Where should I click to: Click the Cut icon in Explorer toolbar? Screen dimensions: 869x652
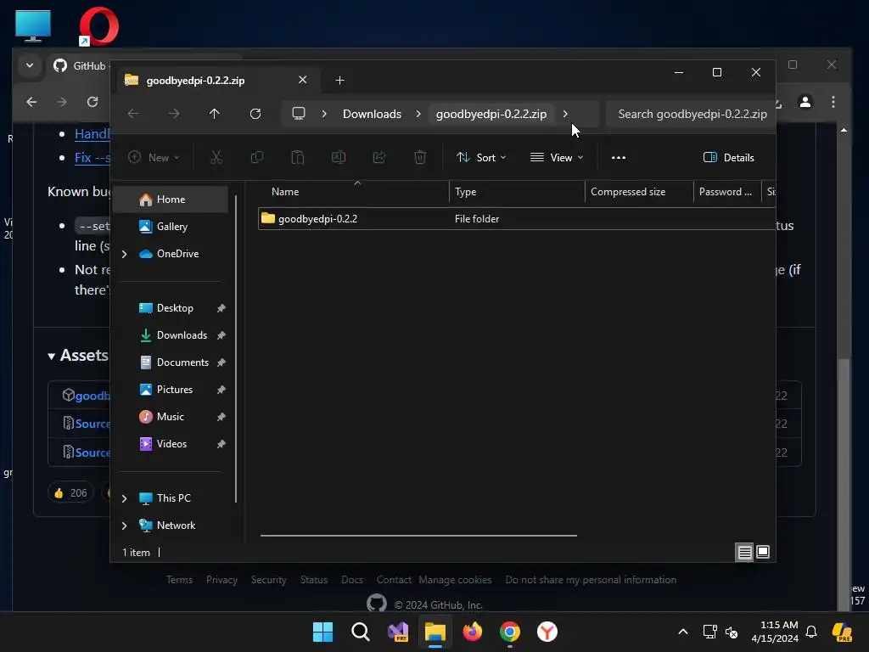pos(216,157)
